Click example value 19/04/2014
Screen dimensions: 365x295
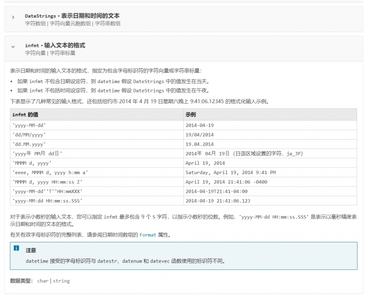pos(199,134)
